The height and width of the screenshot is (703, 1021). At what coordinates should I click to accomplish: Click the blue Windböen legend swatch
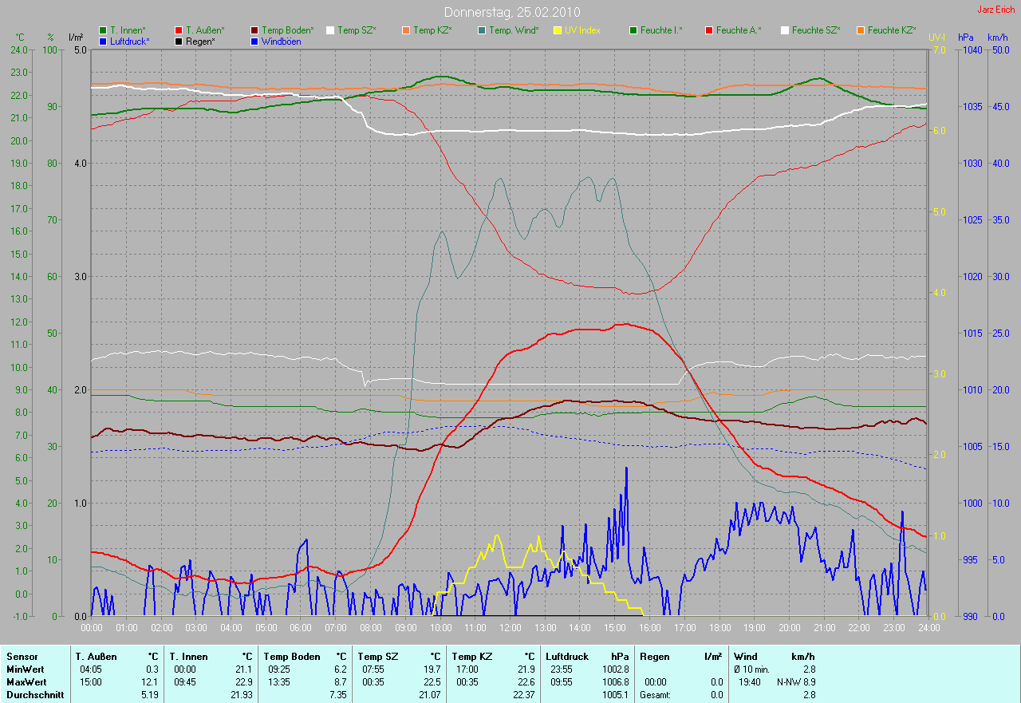coord(254,41)
